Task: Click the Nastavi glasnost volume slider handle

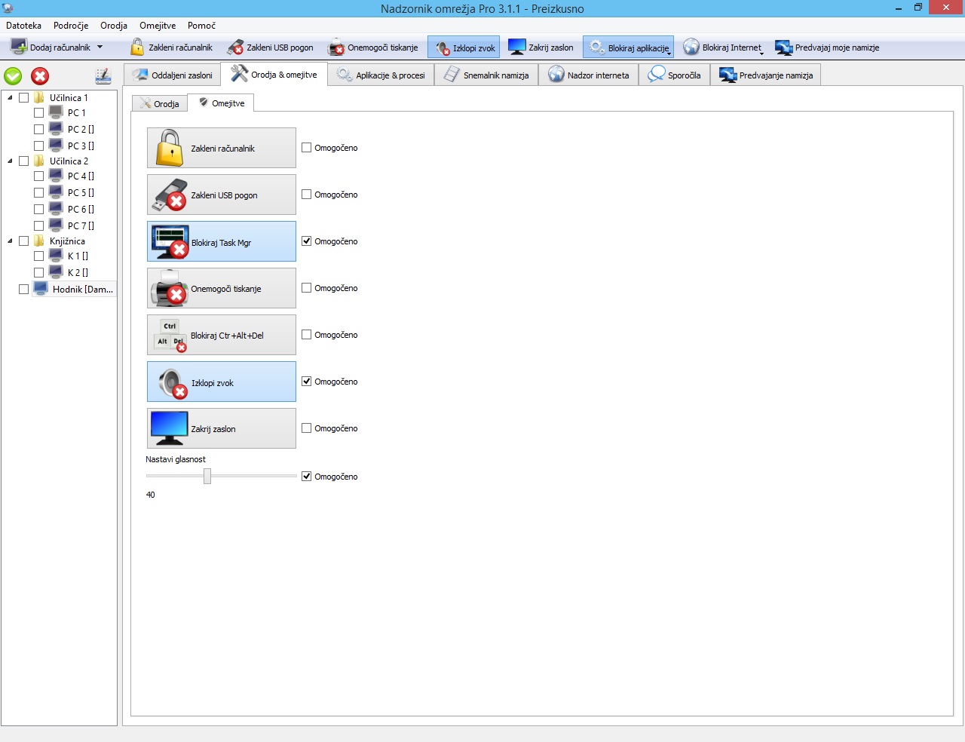Action: tap(207, 476)
